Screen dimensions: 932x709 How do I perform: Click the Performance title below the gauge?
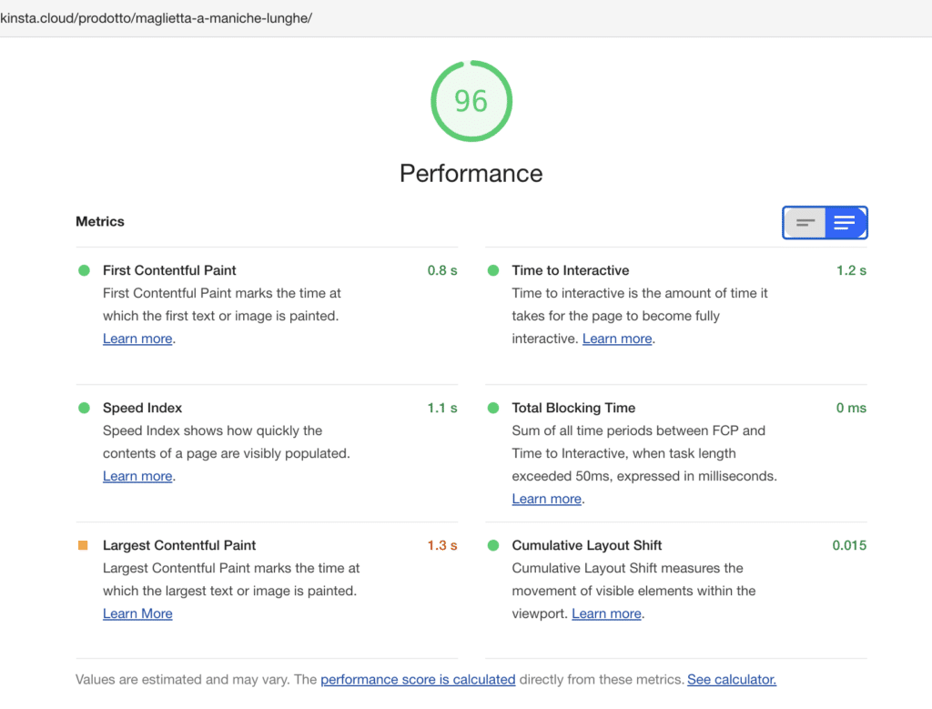(x=471, y=173)
